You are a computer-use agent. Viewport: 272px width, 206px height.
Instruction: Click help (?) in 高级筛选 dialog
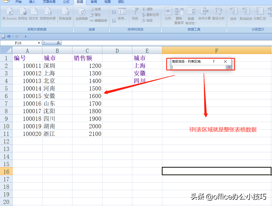point(214,62)
